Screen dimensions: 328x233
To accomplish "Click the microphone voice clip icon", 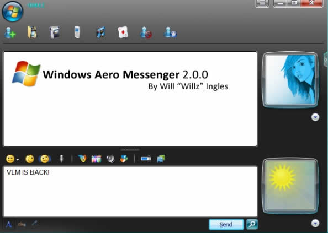I will pos(61,159).
